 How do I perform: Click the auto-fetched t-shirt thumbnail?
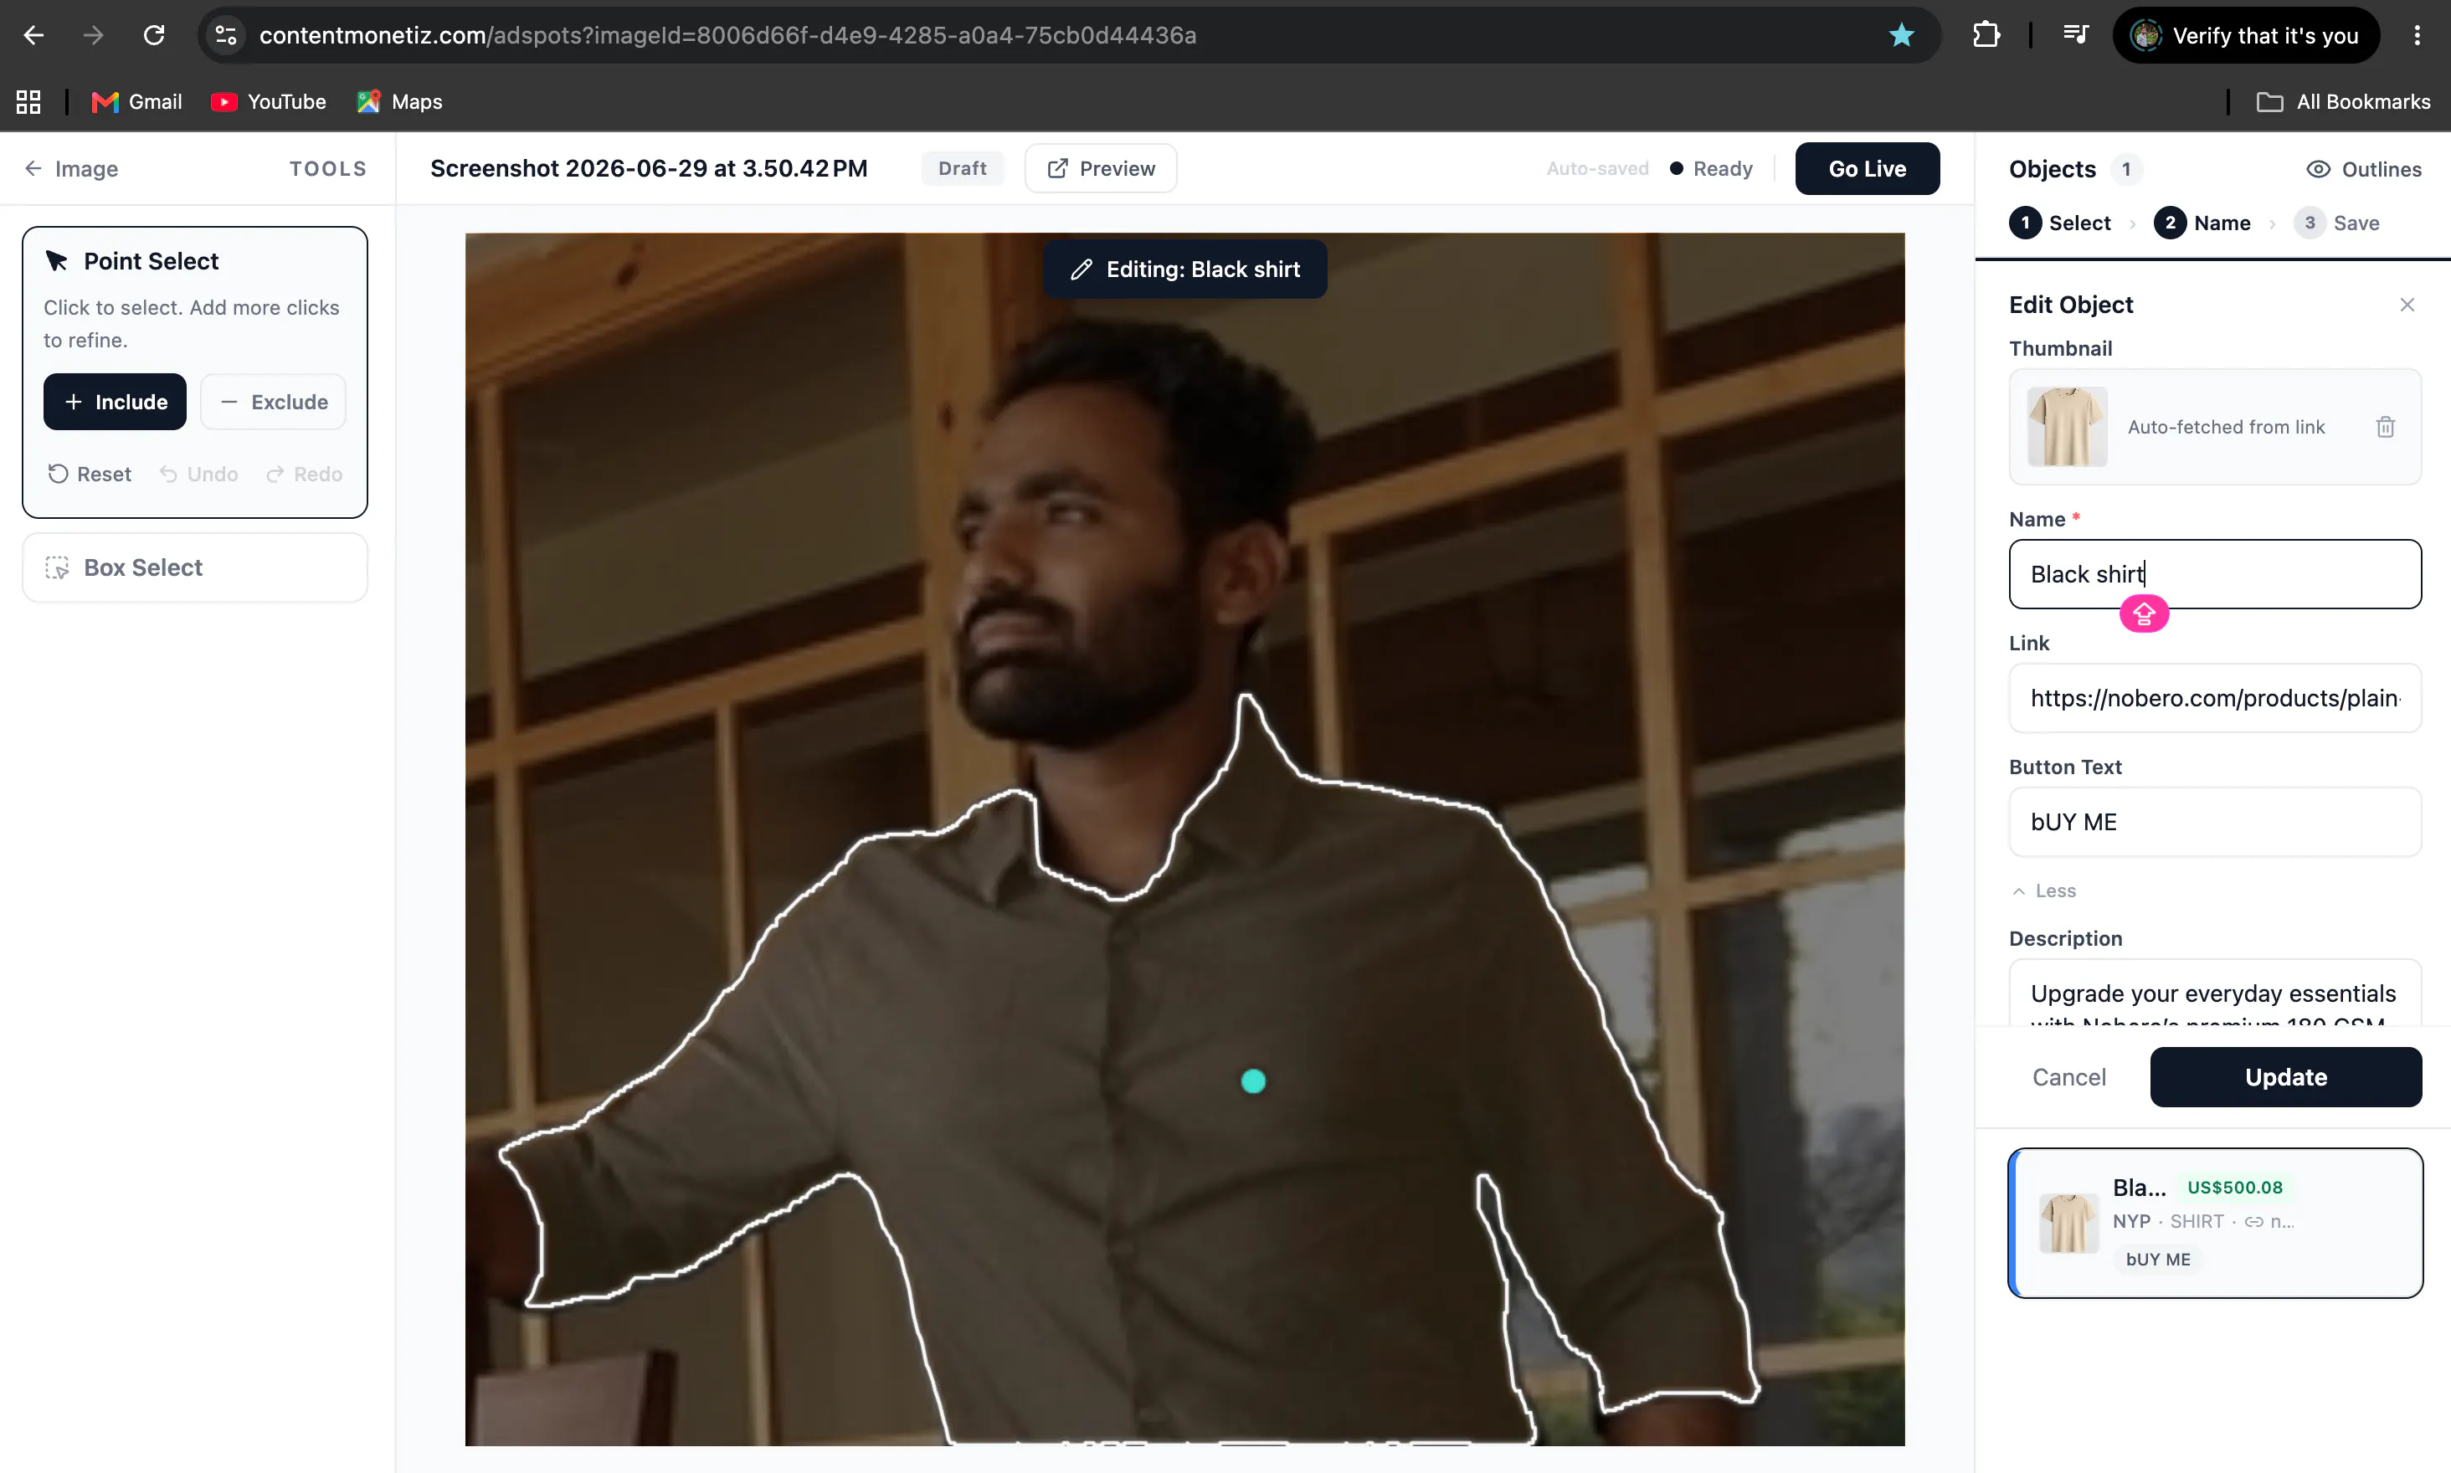pos(2067,427)
